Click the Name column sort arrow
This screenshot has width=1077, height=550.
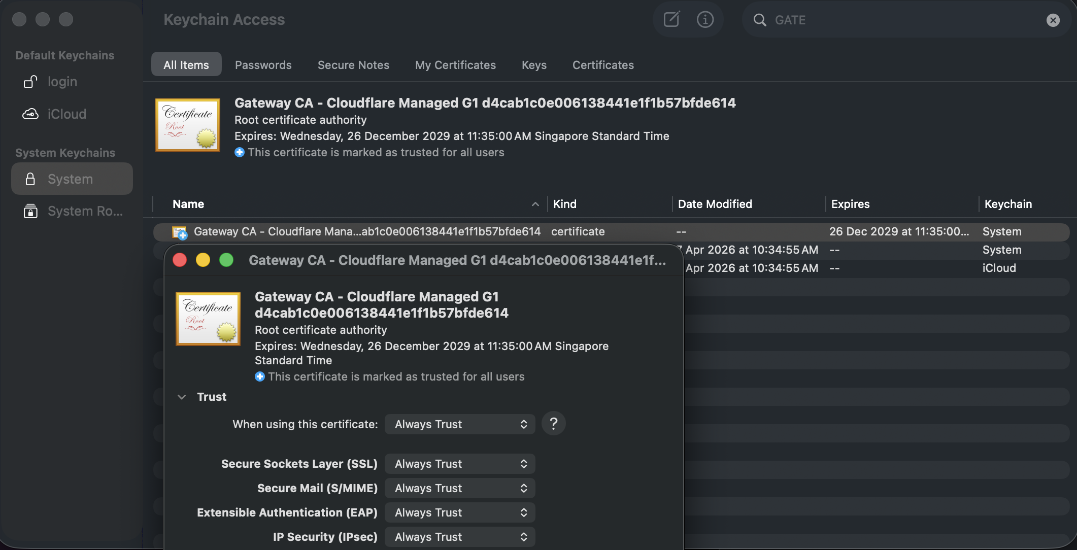tap(535, 204)
